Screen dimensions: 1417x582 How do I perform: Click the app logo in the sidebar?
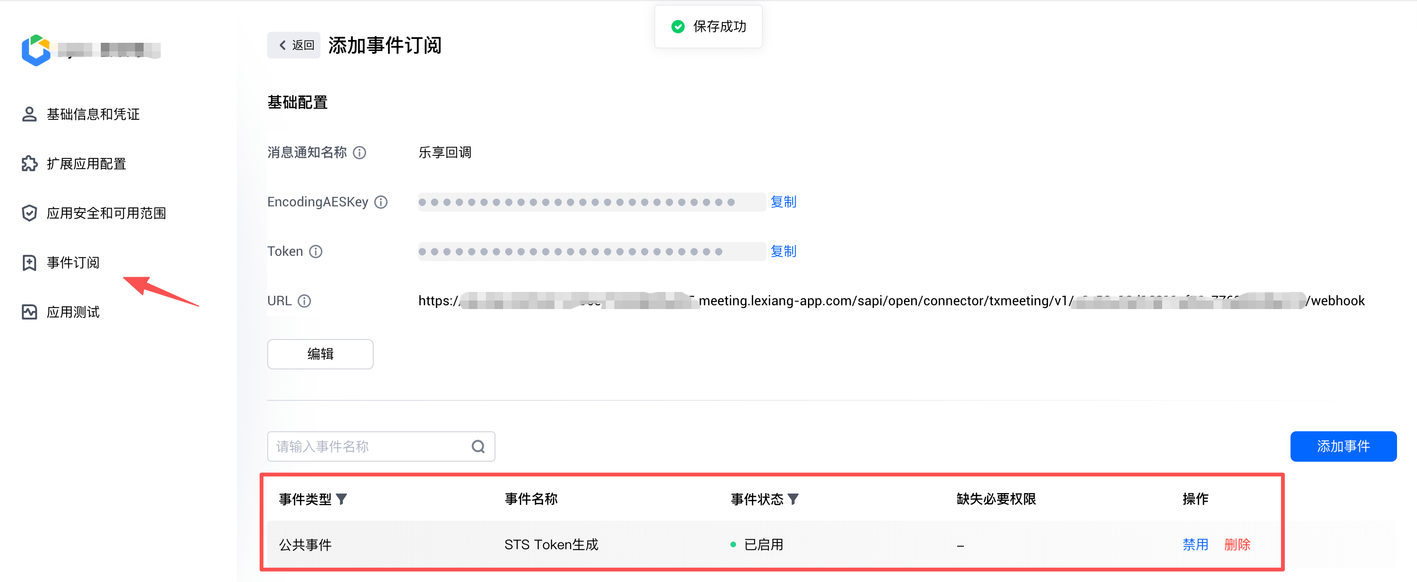pos(36,50)
